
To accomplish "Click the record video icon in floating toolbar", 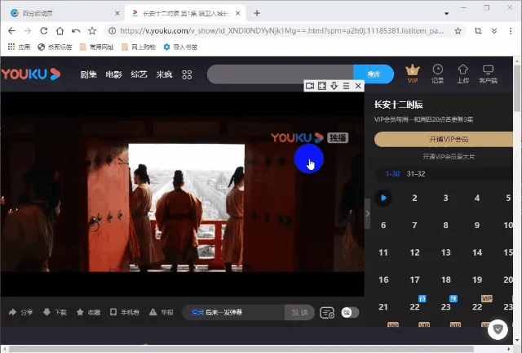I will click(x=310, y=86).
